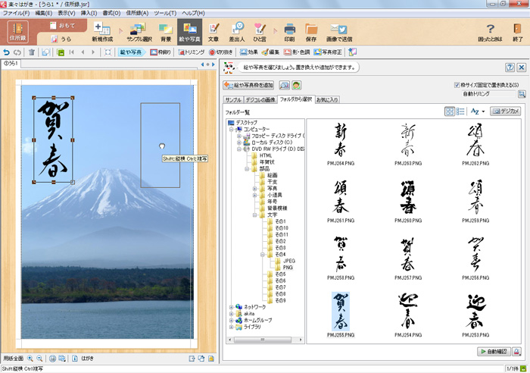Select the 差出人 sender icon
530x373 pixels.
coord(237,32)
